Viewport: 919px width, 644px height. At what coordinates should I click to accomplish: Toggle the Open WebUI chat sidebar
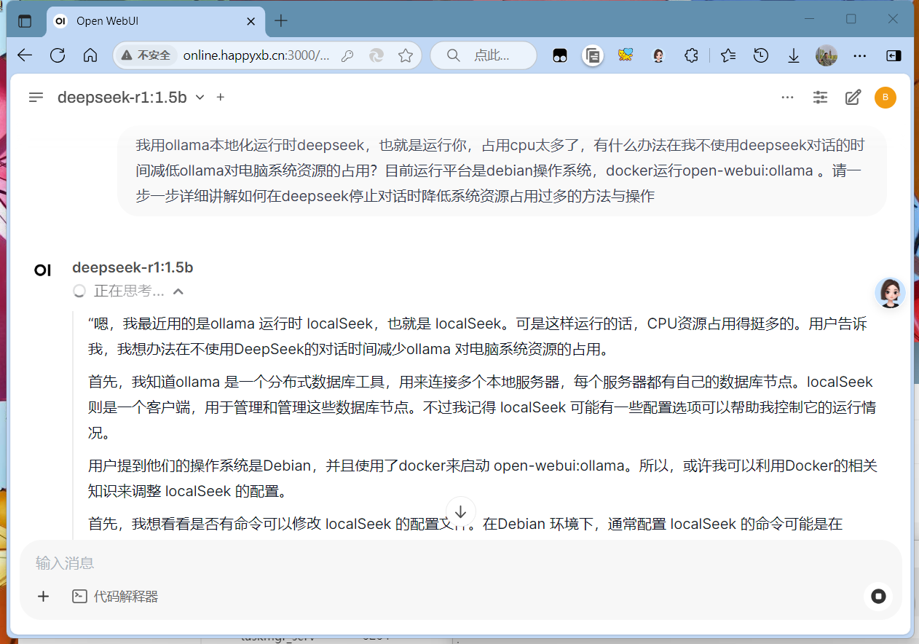coord(36,97)
